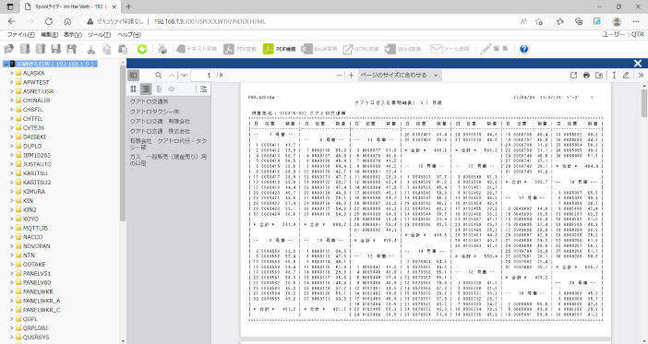Click the database upload toolbar icon
This screenshot has width=648, height=344.
tap(41, 49)
